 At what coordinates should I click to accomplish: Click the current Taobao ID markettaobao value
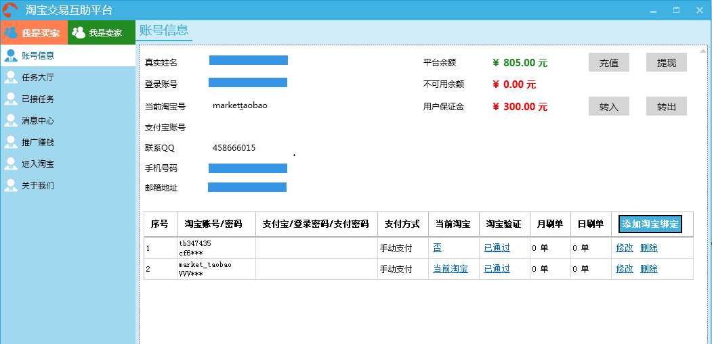tap(240, 105)
